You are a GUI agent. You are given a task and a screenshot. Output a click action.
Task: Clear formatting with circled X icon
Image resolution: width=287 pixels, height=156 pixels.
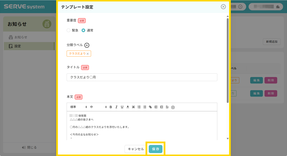click(x=173, y=107)
